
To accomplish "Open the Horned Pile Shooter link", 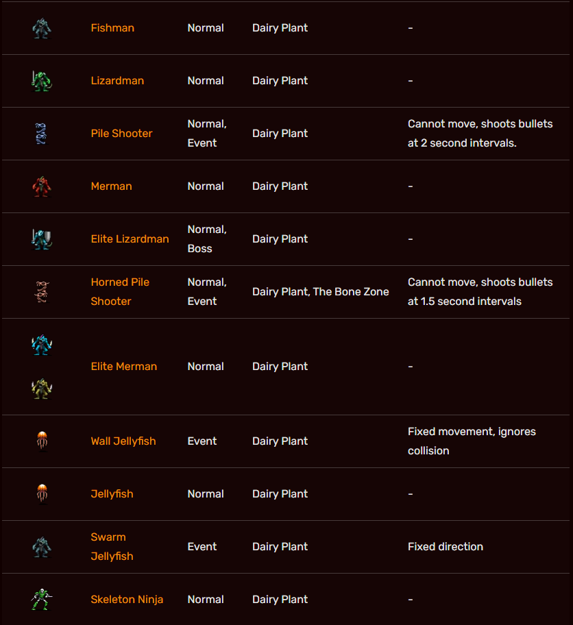I will click(120, 291).
